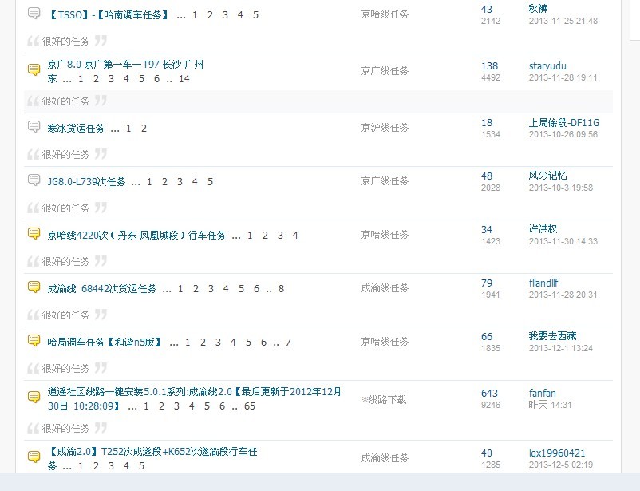The height and width of the screenshot is (491, 640).
Task: Jump to page 65 of 逍遥社区 thread
Action: [250, 406]
